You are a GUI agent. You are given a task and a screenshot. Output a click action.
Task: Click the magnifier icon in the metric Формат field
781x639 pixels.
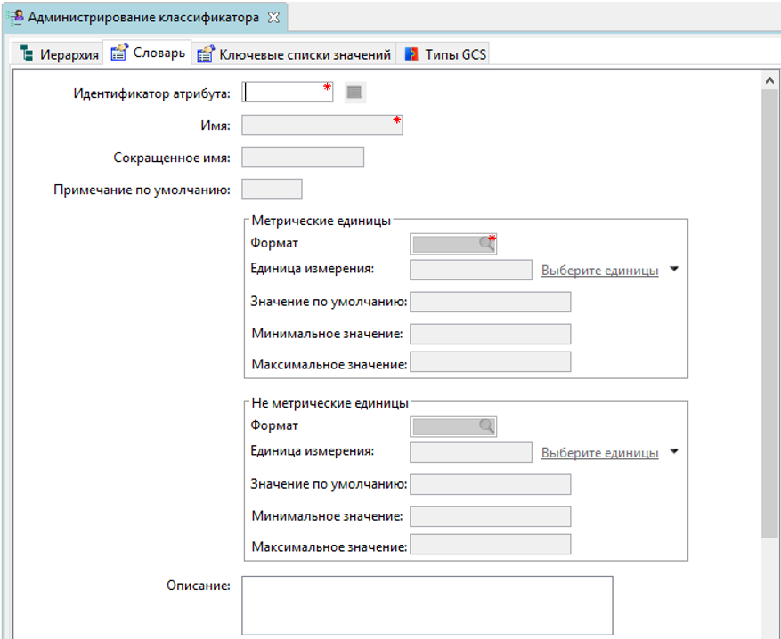(486, 244)
